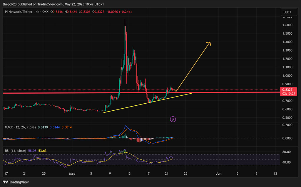Click the RSI moving average value 53.63
Image resolution: width=301 pixels, height=187 pixels.
(x=42, y=151)
